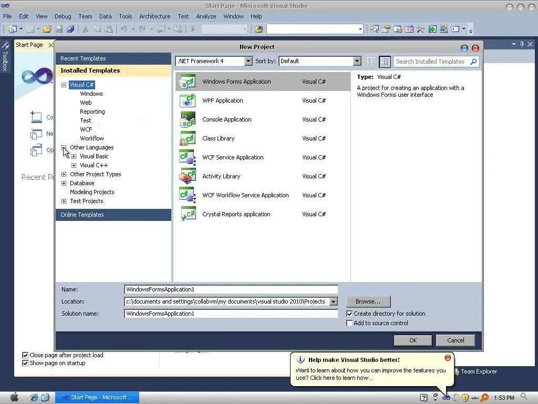Image resolution: width=538 pixels, height=404 pixels.
Task: Expand the Database tree node
Action: 64,183
